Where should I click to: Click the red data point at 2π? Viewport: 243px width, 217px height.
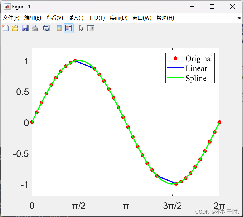(219, 122)
